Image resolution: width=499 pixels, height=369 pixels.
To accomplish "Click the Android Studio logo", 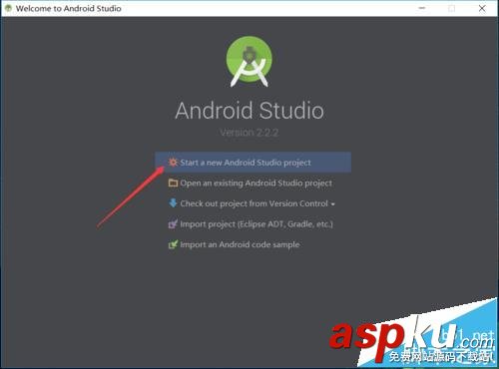I will (x=249, y=62).
